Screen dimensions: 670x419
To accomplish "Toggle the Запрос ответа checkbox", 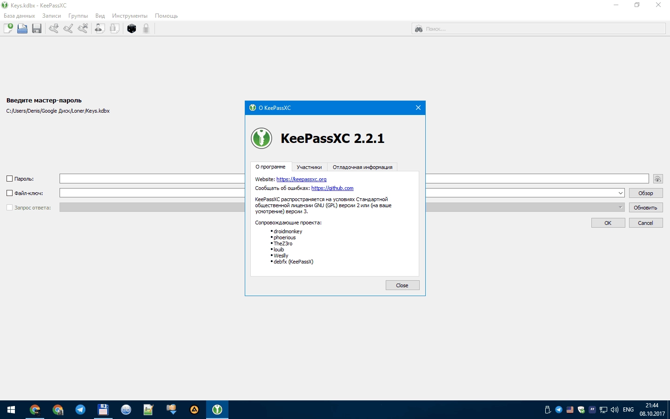I will 9,208.
